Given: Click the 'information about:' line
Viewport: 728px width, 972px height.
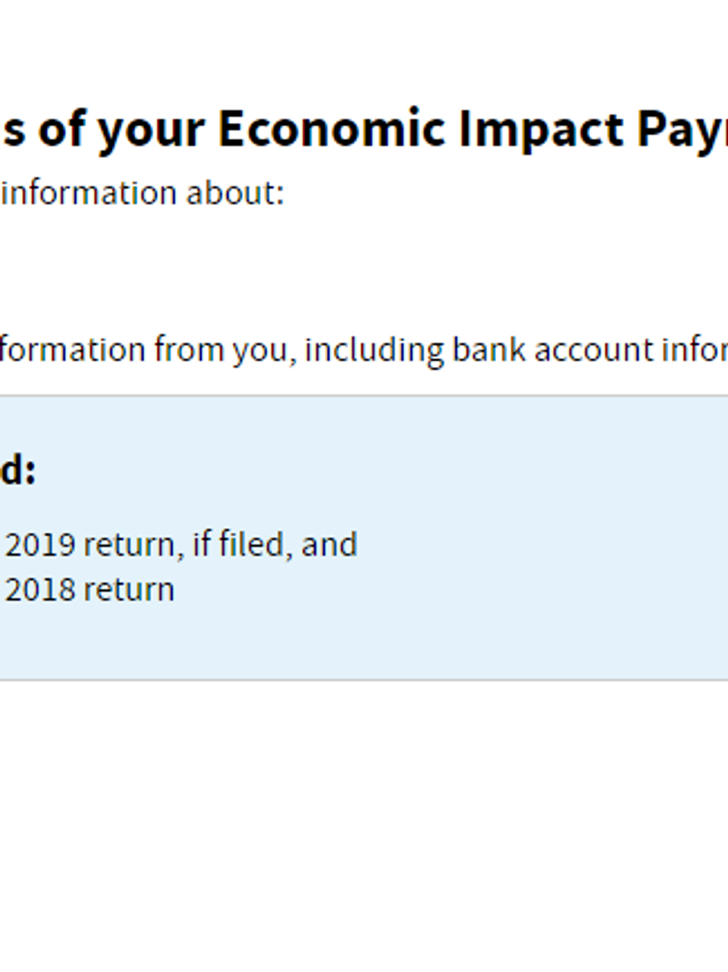Looking at the screenshot, I should point(143,193).
